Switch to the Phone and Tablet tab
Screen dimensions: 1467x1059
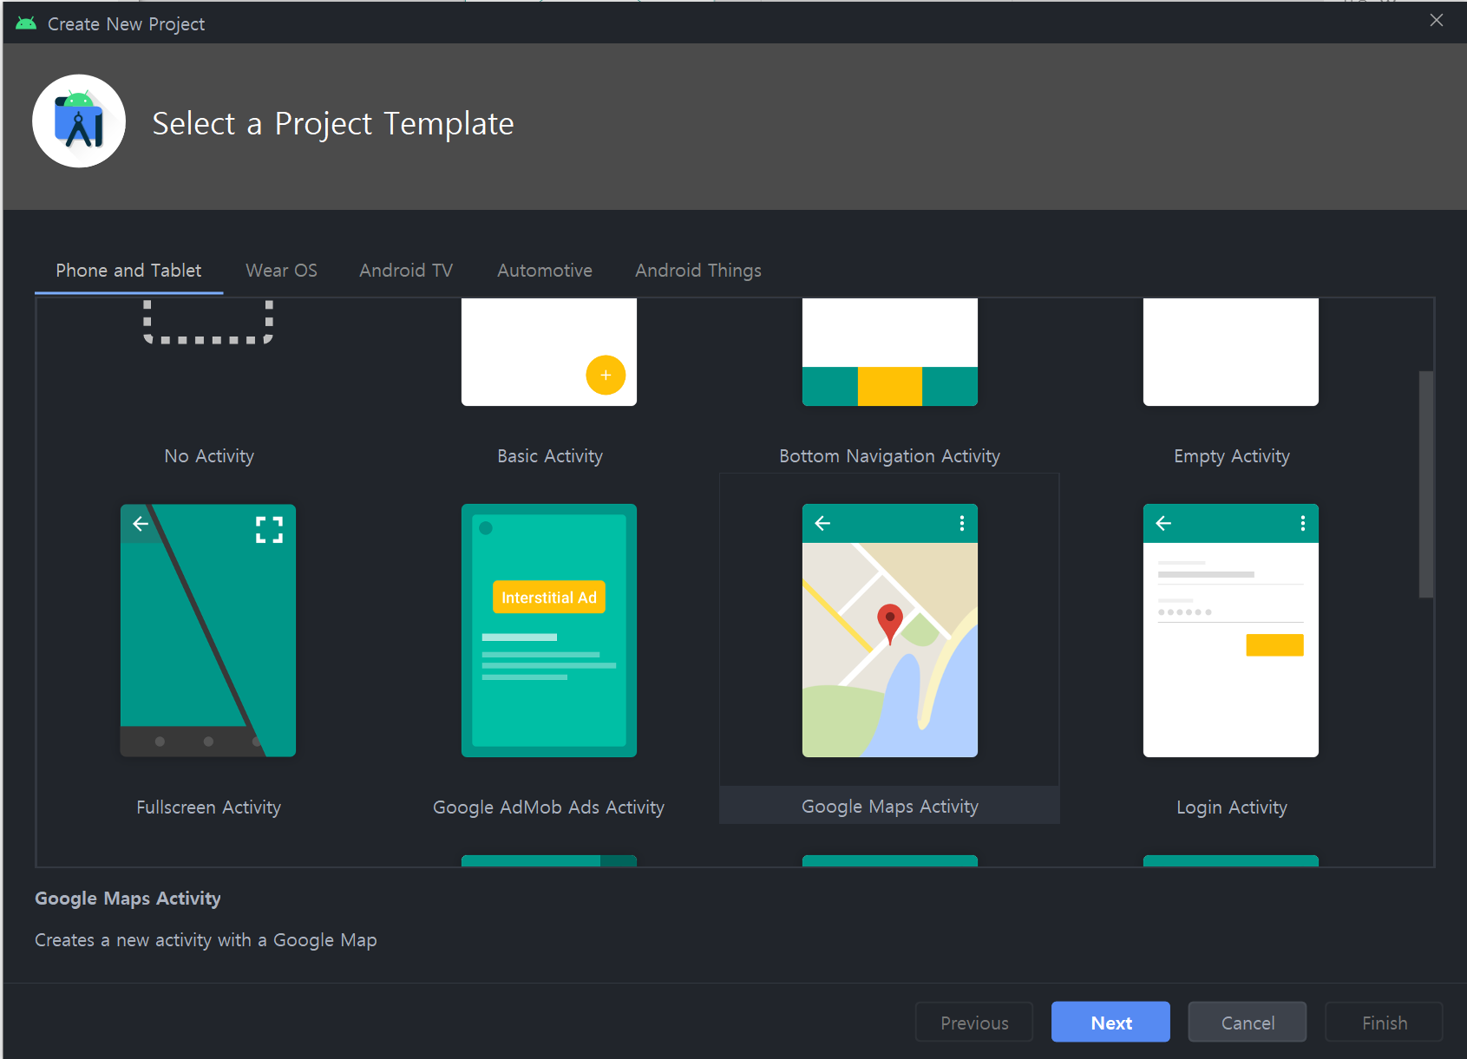pos(128,271)
